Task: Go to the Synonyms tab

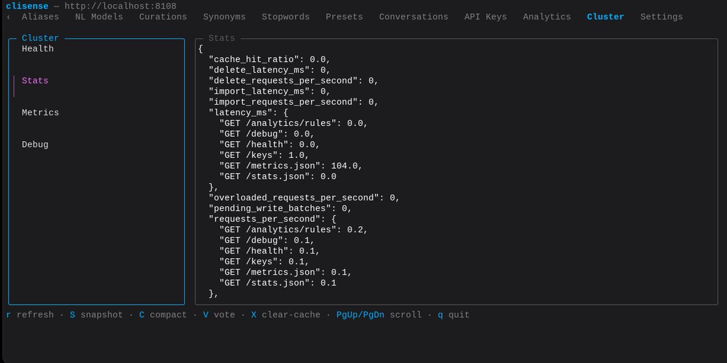Action: click(x=224, y=17)
